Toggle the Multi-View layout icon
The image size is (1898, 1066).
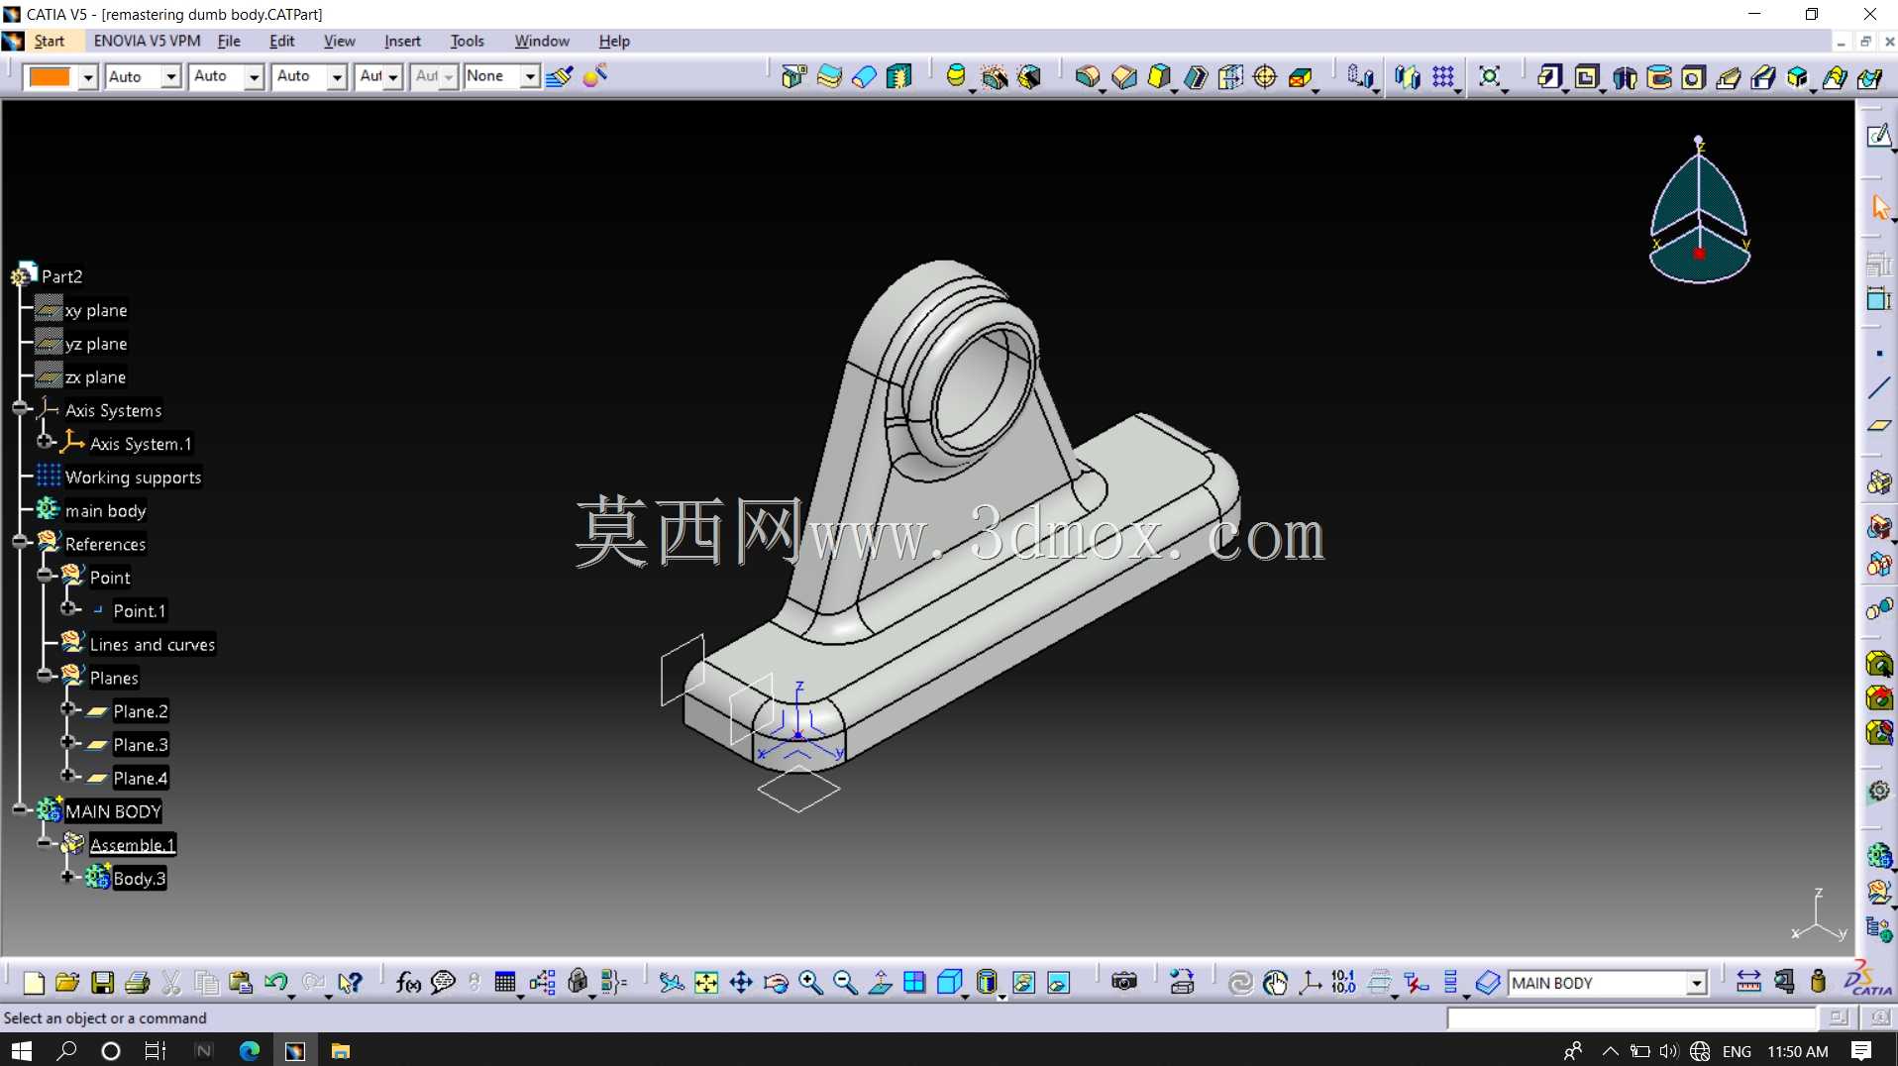tap(914, 982)
